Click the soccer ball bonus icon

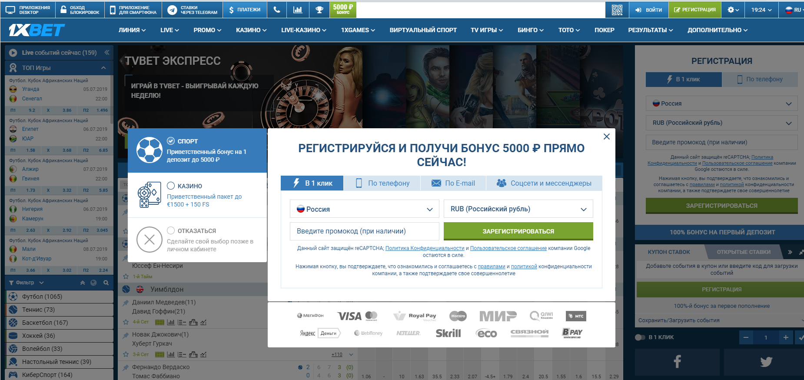tap(150, 150)
